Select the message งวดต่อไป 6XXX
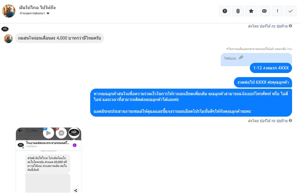This screenshot has height=194, width=300. point(263,82)
